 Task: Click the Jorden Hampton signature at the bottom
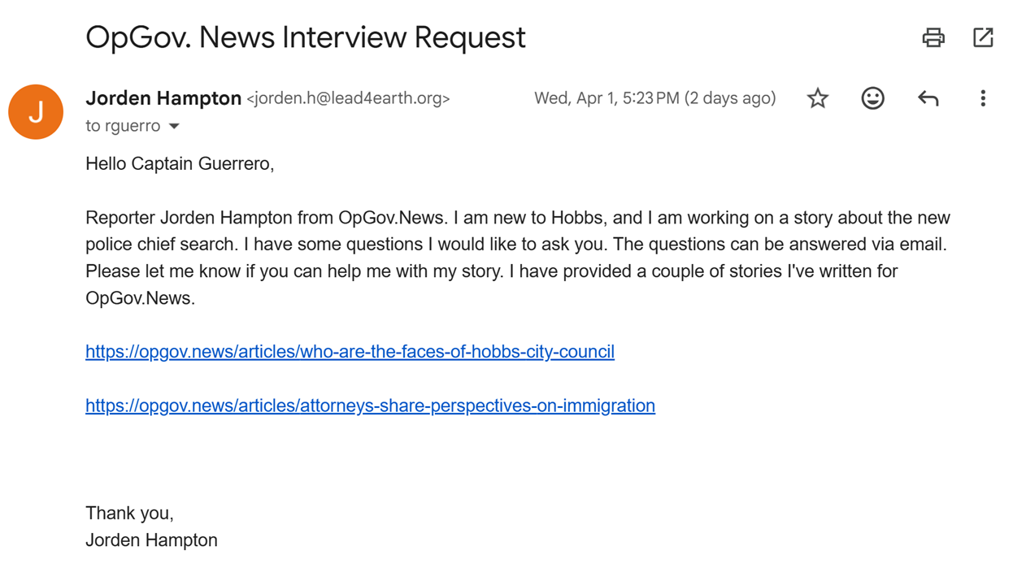[151, 540]
